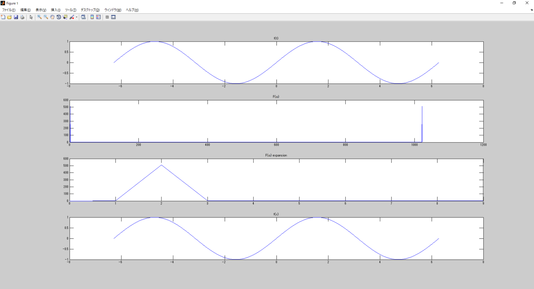Enable the Rotate 3D tool
The image size is (534, 289).
59,18
